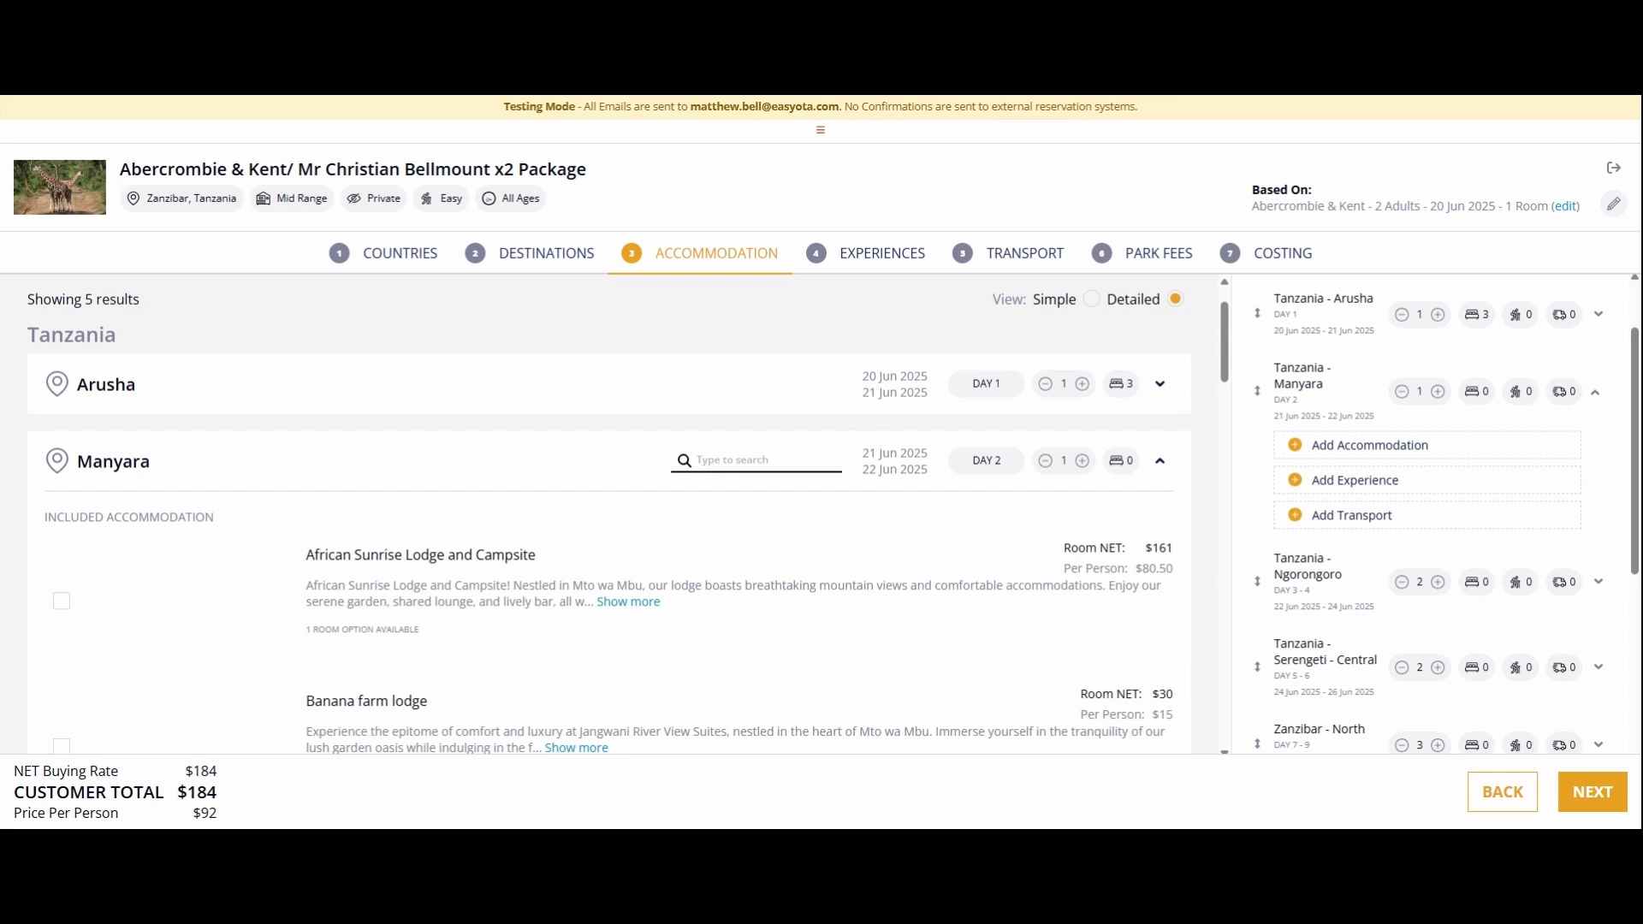Open the Accommodation step tab

700,253
